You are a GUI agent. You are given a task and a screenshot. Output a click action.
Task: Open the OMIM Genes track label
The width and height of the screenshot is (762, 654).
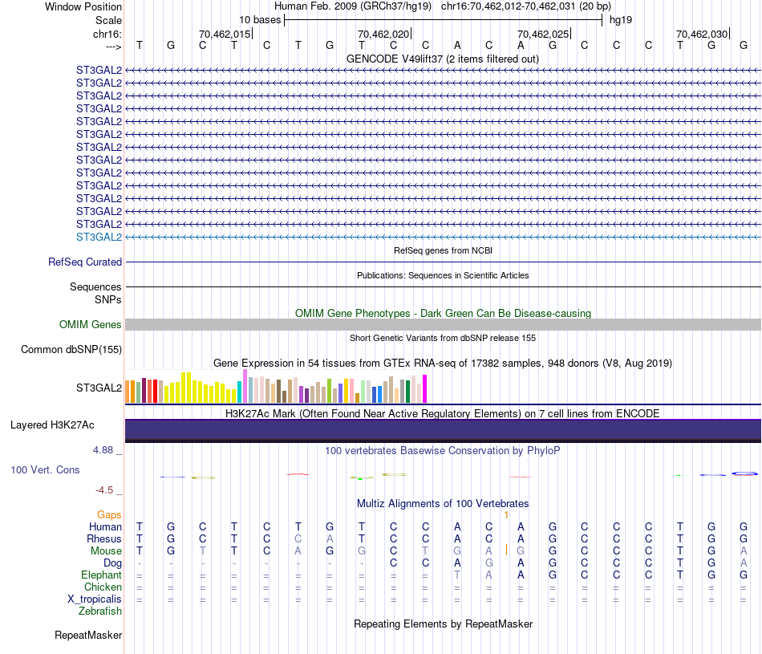(x=91, y=324)
